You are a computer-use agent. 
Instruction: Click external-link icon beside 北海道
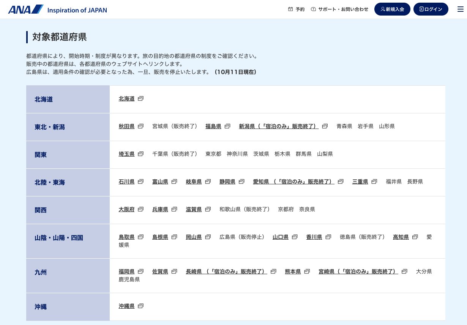pyautogui.click(x=141, y=99)
